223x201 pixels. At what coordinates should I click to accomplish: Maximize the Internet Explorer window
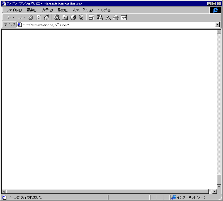click(214, 4)
